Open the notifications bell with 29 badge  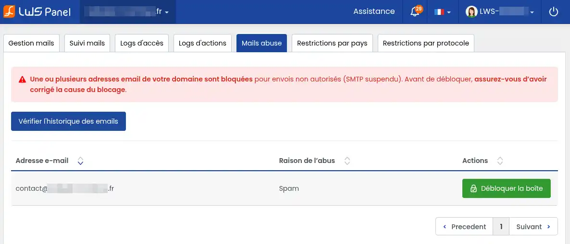point(415,12)
